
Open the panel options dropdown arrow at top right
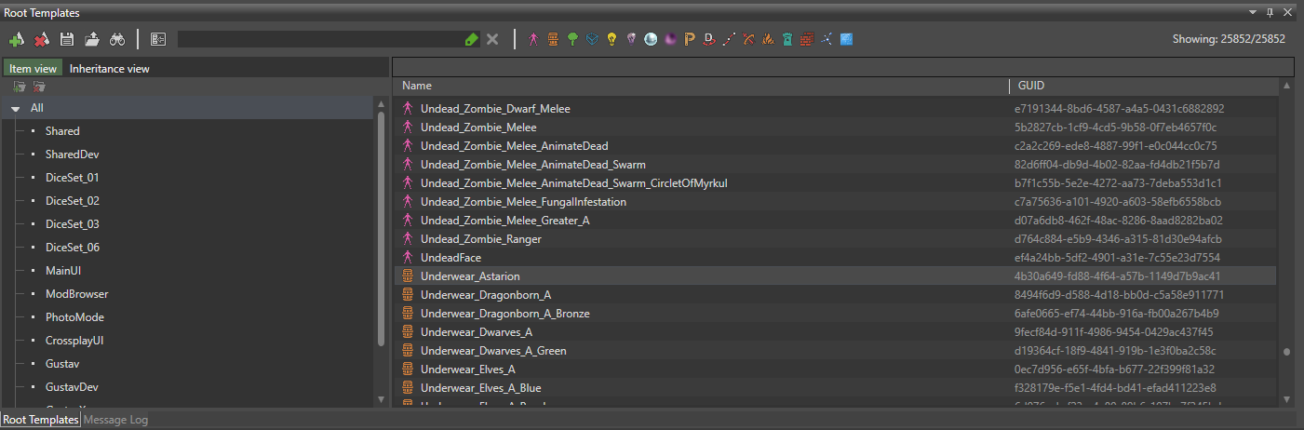[x=1255, y=12]
